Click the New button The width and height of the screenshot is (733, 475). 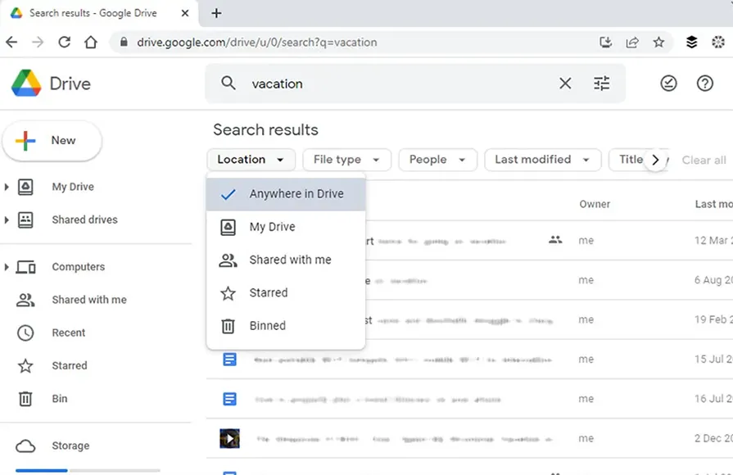pos(52,141)
